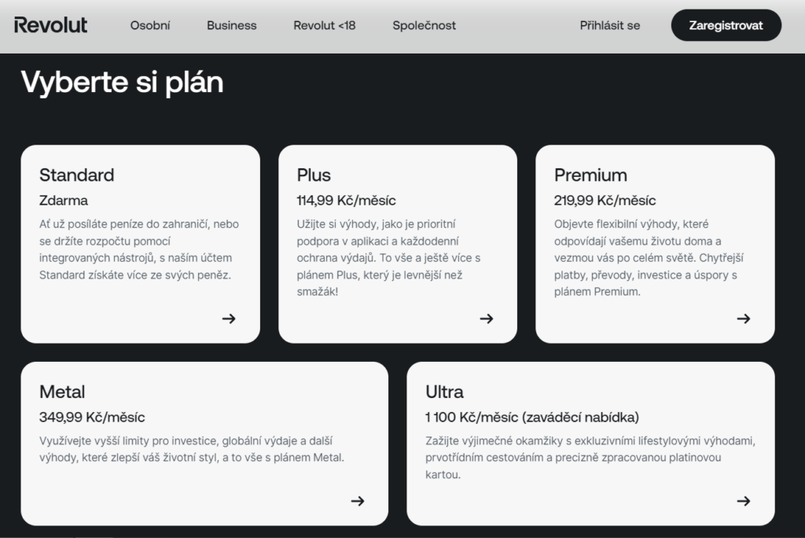Select the Metal plan heading
805x538 pixels.
point(62,392)
